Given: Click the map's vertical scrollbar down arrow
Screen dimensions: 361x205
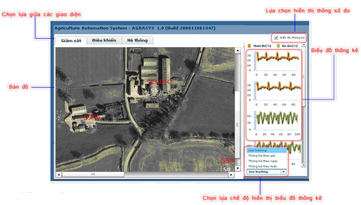Looking at the screenshot, I should pos(237,168).
